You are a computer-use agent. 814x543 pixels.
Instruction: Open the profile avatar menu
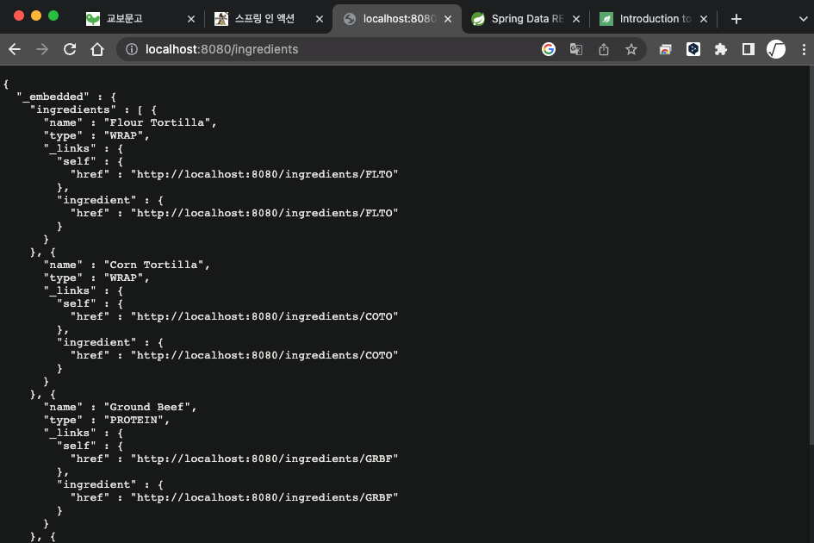776,49
